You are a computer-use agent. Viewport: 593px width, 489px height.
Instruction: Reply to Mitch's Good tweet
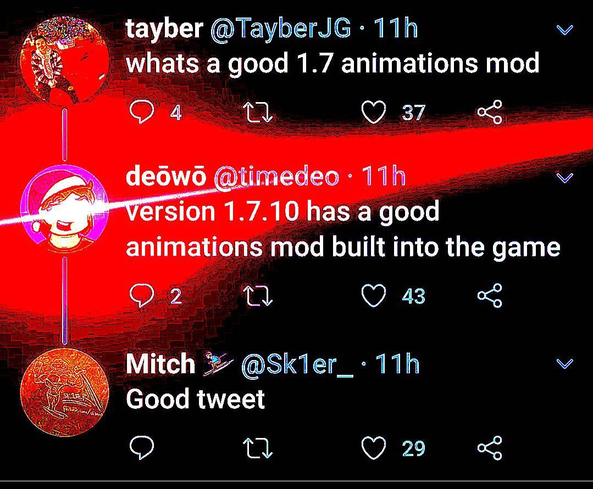coord(142,448)
